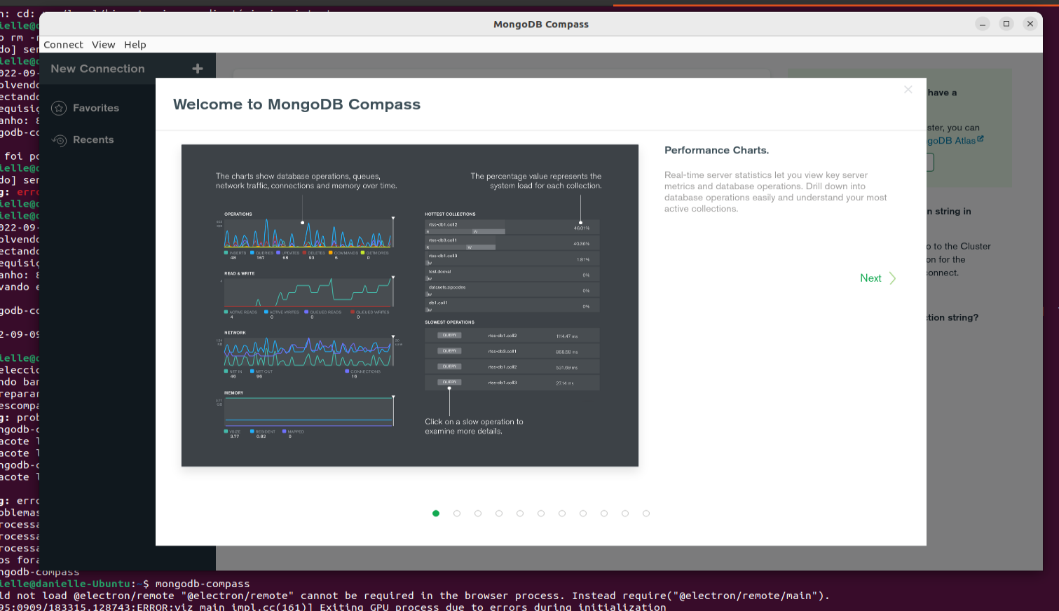The image size is (1059, 611).
Task: Select the eighth tour pagination dot
Action: [x=583, y=514]
